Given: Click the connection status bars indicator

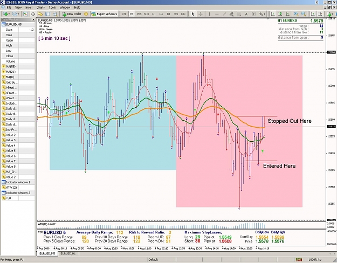Looking at the screenshot, I should pos(299,260).
